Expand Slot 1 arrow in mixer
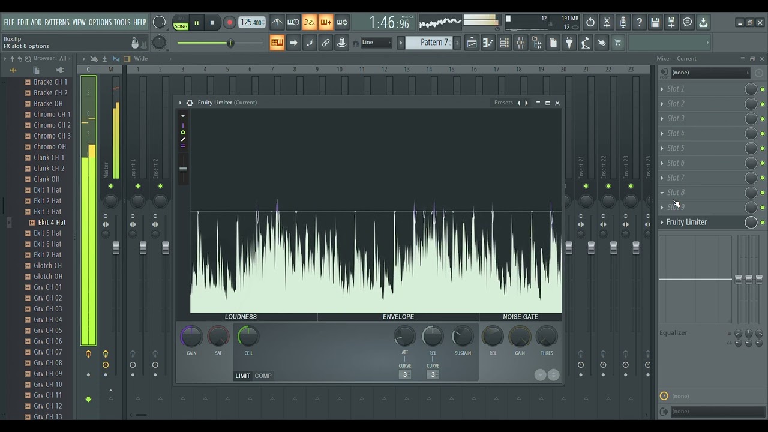The height and width of the screenshot is (432, 768). [662, 89]
